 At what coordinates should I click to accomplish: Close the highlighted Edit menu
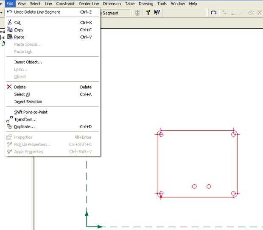coord(10,3)
